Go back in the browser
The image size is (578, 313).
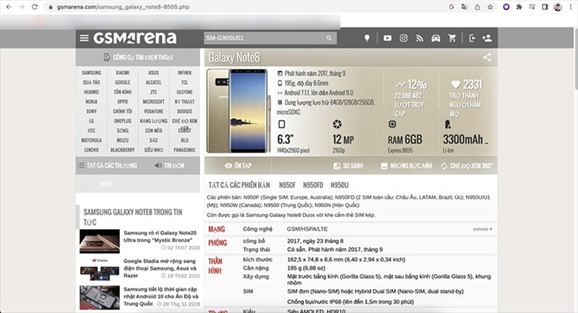(x=9, y=7)
